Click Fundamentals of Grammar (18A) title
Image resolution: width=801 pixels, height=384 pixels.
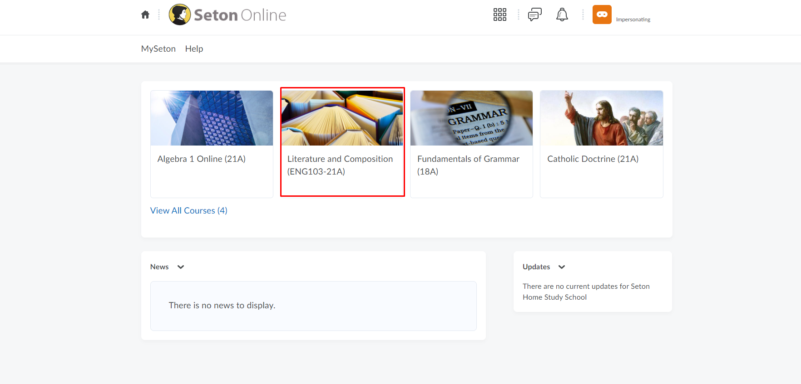[468, 165]
